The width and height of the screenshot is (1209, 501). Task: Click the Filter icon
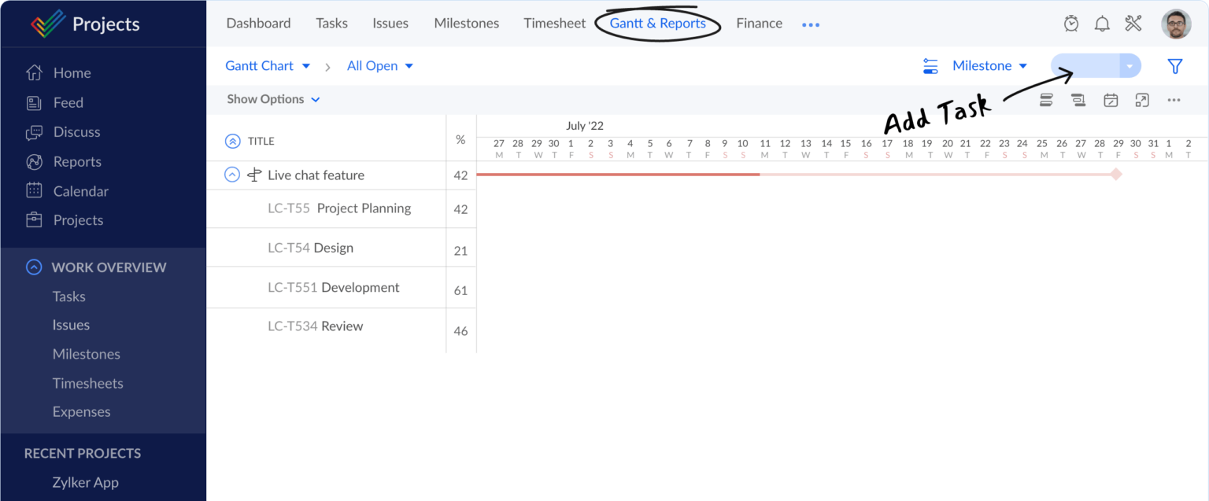tap(1175, 66)
